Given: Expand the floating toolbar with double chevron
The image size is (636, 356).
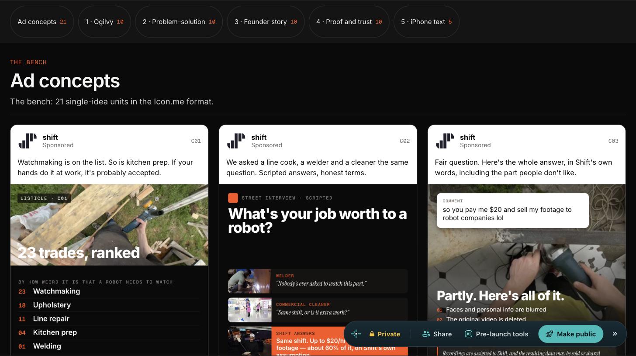Looking at the screenshot, I should click(615, 334).
